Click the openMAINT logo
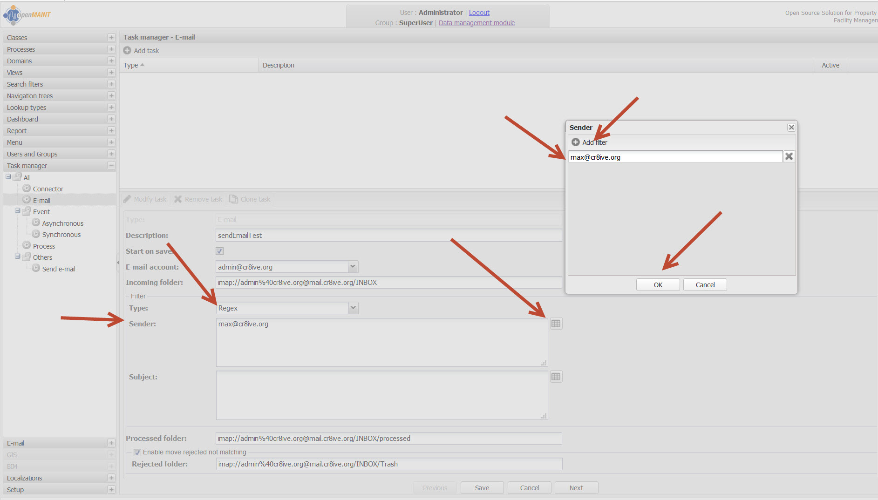 tap(27, 15)
